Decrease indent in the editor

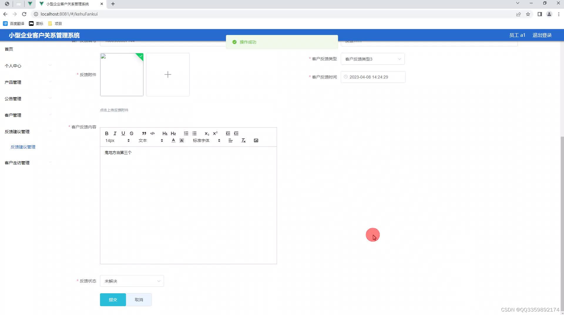click(x=228, y=133)
